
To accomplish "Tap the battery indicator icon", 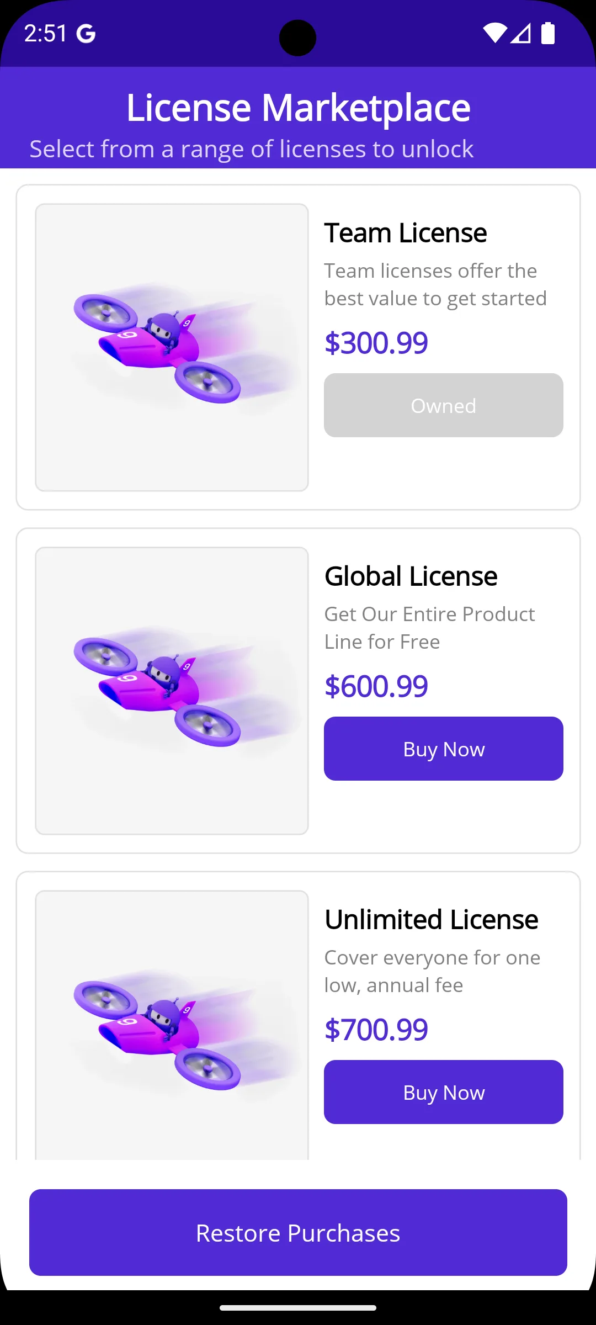I will [549, 34].
